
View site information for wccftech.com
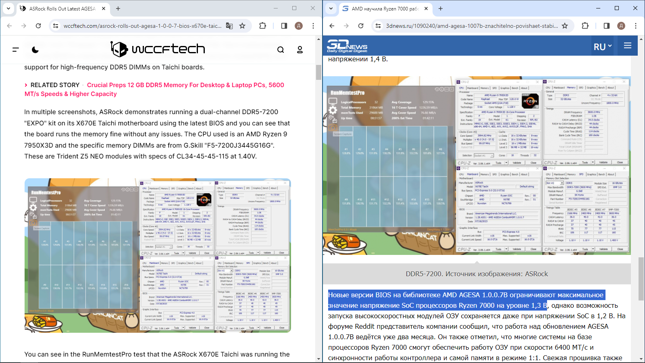56,26
